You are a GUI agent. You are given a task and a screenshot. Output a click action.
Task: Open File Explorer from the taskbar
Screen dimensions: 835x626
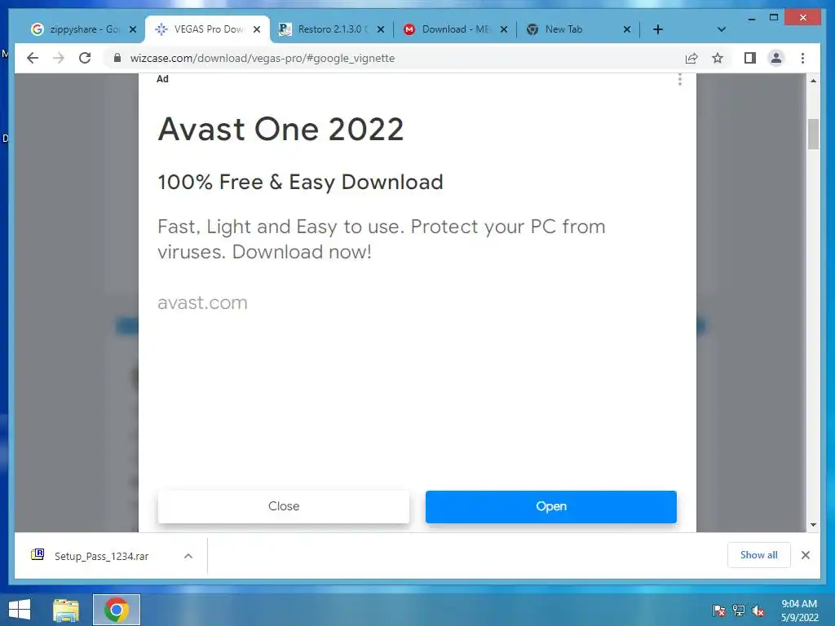[65, 610]
